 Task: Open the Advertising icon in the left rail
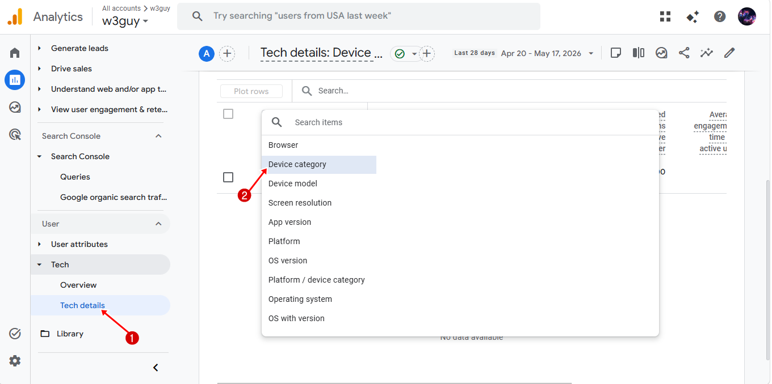point(15,134)
